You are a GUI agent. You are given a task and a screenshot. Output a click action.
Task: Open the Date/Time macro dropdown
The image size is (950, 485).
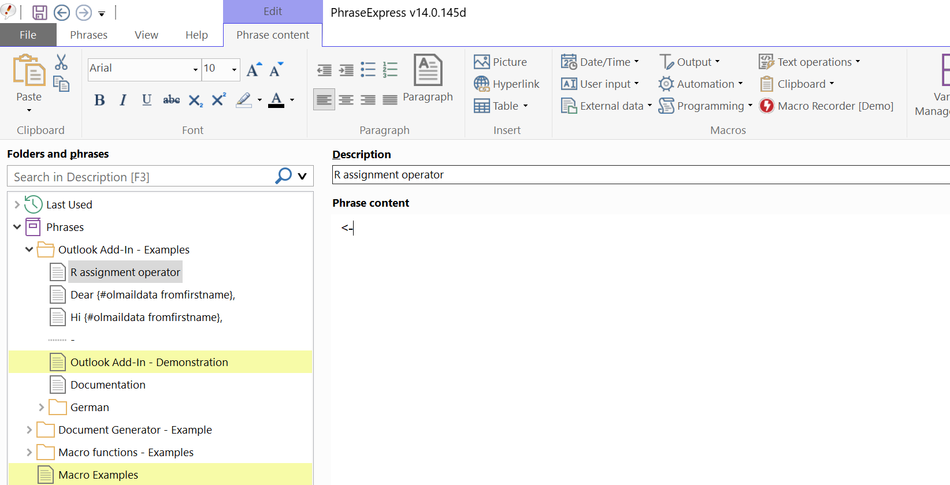[x=600, y=62]
